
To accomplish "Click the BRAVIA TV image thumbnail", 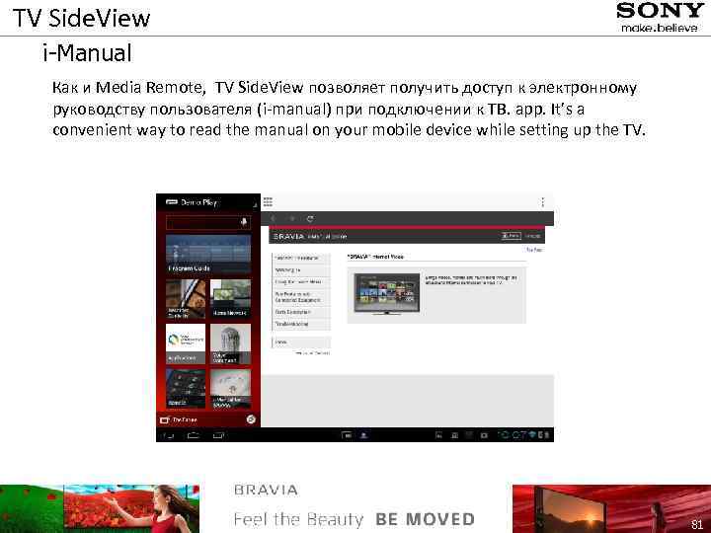I will (387, 294).
